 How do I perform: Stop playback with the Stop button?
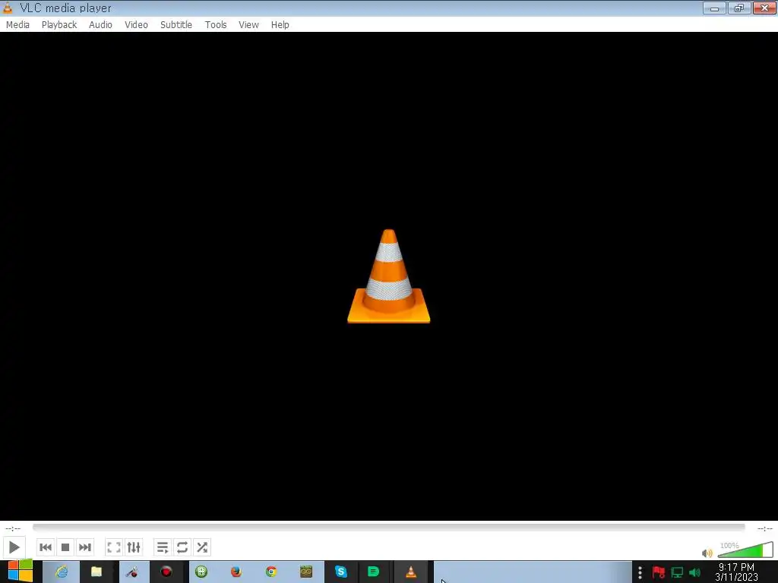65,547
